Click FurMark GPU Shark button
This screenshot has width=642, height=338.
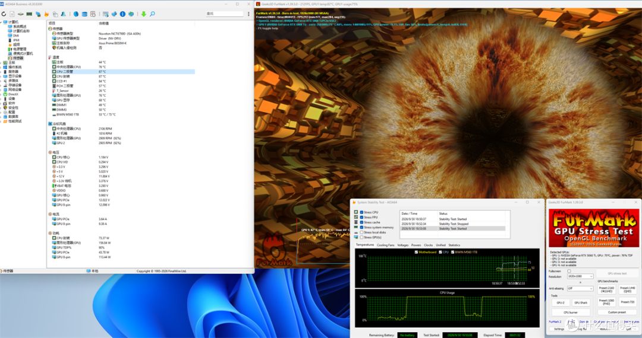click(581, 302)
